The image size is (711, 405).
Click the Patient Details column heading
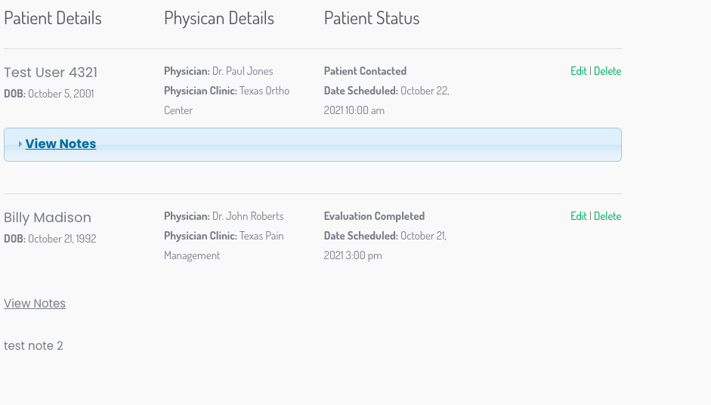tap(53, 18)
